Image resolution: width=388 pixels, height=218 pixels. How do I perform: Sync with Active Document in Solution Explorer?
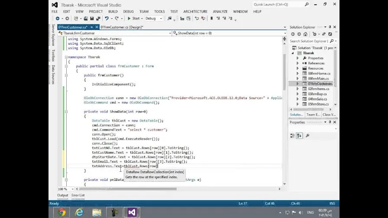323,34
